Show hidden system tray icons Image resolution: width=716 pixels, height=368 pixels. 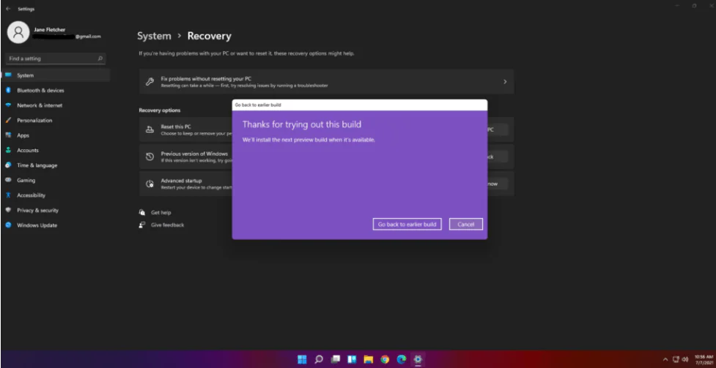coord(665,359)
